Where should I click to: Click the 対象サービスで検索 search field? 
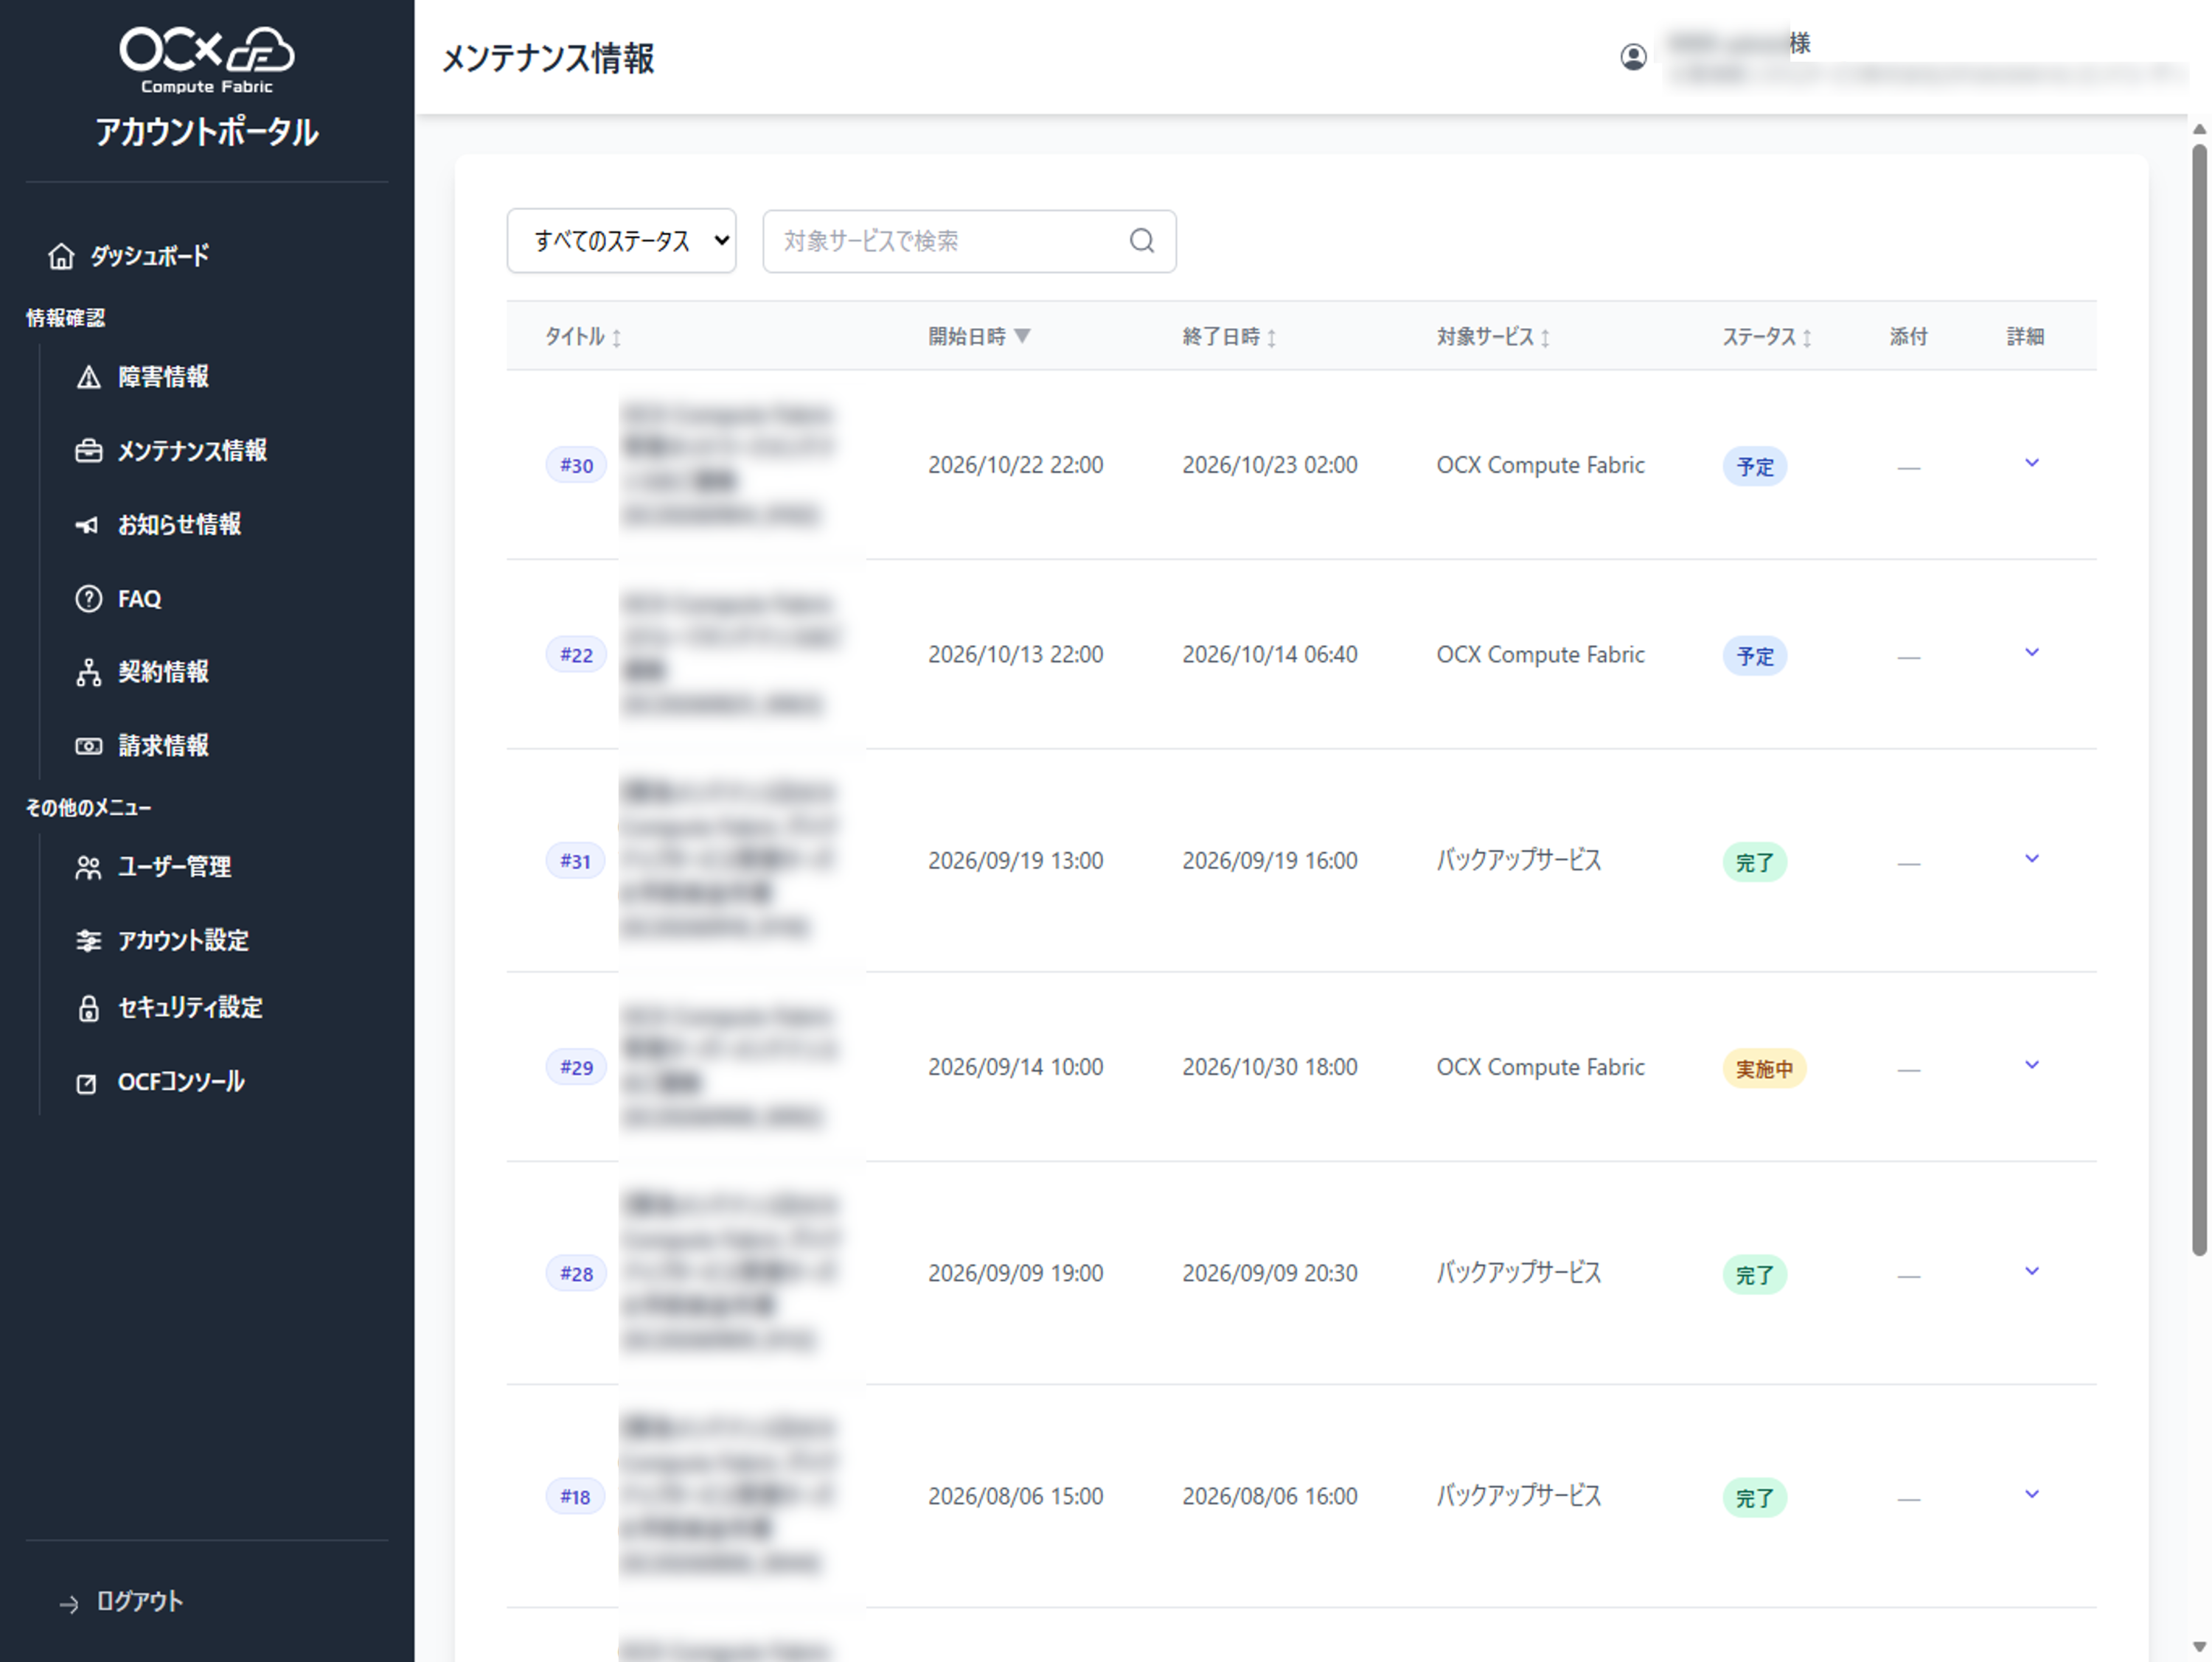click(969, 241)
